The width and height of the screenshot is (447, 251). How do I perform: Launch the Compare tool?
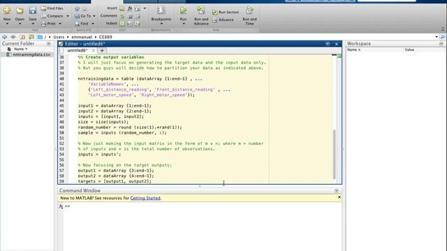click(52, 16)
